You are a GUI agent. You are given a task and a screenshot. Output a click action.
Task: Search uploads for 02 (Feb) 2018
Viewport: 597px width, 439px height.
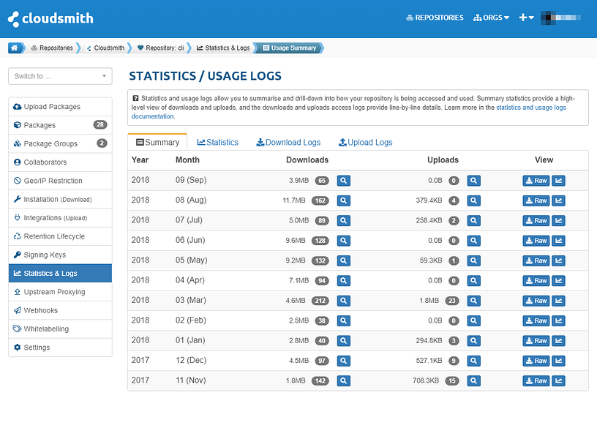pyautogui.click(x=473, y=320)
